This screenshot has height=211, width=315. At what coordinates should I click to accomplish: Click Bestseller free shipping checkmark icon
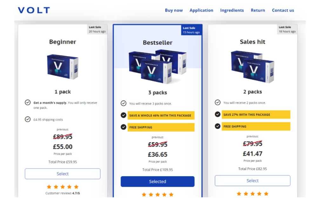124,127
